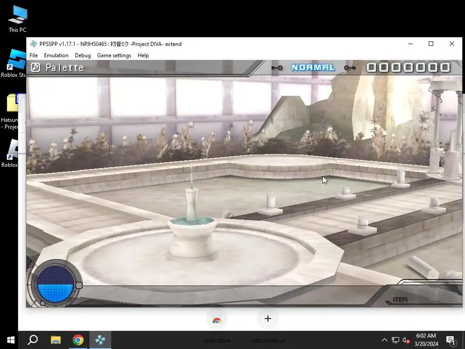This screenshot has height=349, width=465.
Task: Switch to Chrome in the taskbar
Action: tap(78, 340)
